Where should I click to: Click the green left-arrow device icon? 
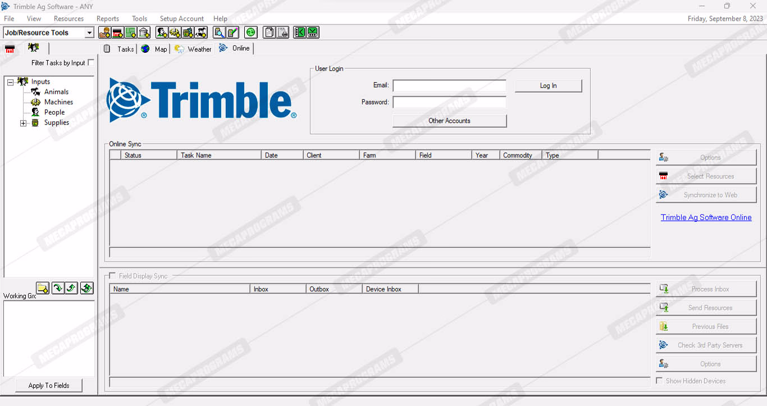point(300,33)
